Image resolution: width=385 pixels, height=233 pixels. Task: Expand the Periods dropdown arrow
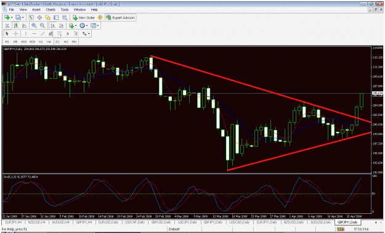coord(87,25)
